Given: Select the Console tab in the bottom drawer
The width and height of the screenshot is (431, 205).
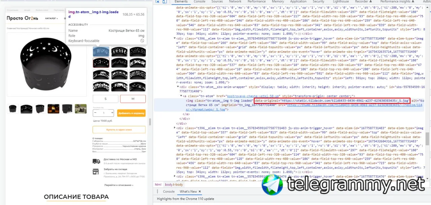Looking at the screenshot, I should click(x=169, y=192).
